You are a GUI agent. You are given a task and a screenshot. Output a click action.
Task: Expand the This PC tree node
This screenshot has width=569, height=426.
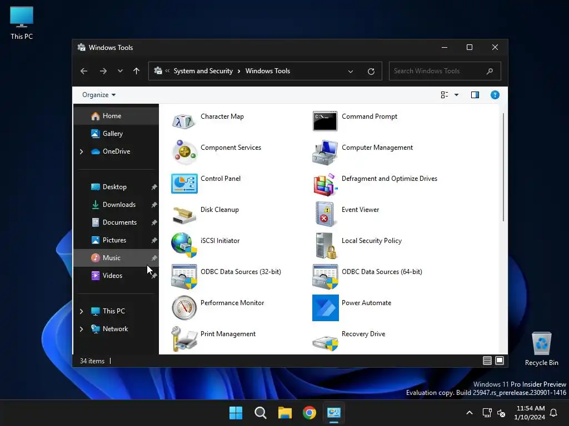pos(81,311)
